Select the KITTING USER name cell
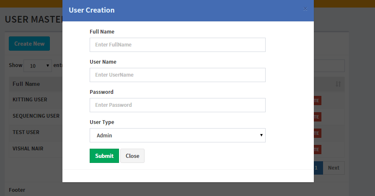The width and height of the screenshot is (375, 196). click(30, 100)
